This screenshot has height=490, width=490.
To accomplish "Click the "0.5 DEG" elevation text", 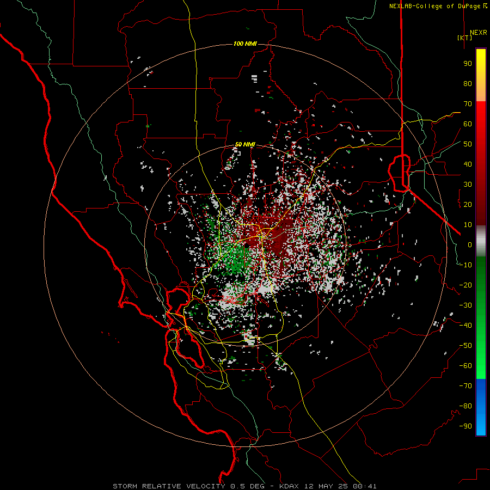I will (x=248, y=486).
